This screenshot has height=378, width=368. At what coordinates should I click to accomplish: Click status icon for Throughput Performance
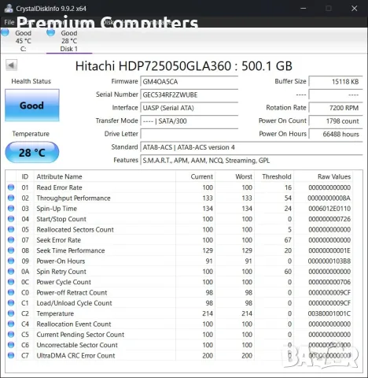[11, 198]
